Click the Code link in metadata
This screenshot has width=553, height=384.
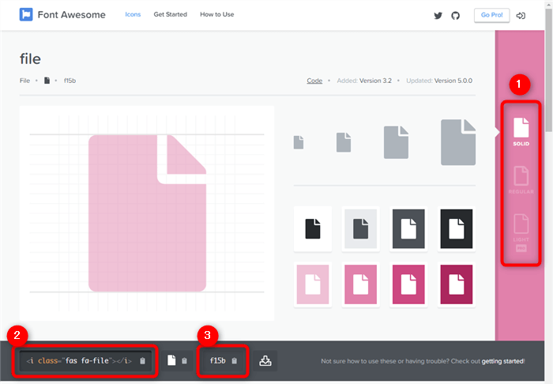click(x=314, y=81)
